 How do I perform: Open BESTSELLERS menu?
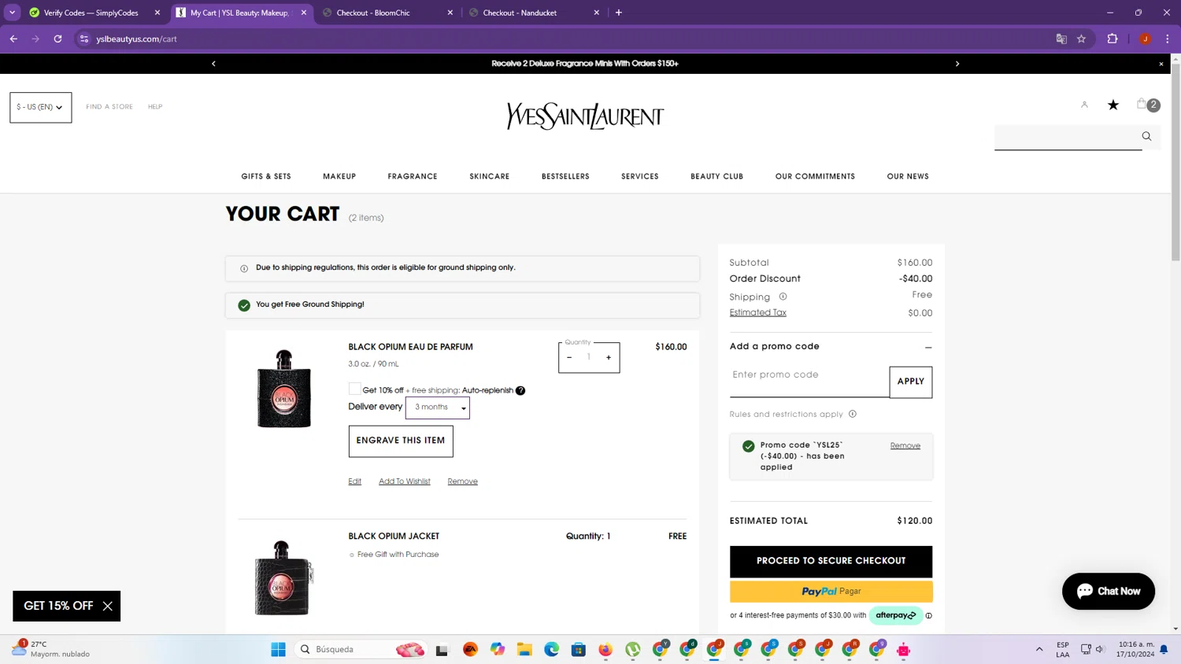(565, 176)
